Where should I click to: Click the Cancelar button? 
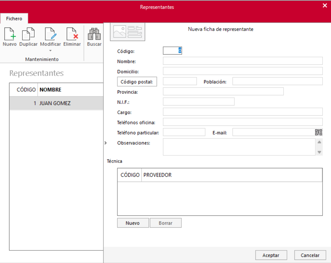tap(310, 255)
